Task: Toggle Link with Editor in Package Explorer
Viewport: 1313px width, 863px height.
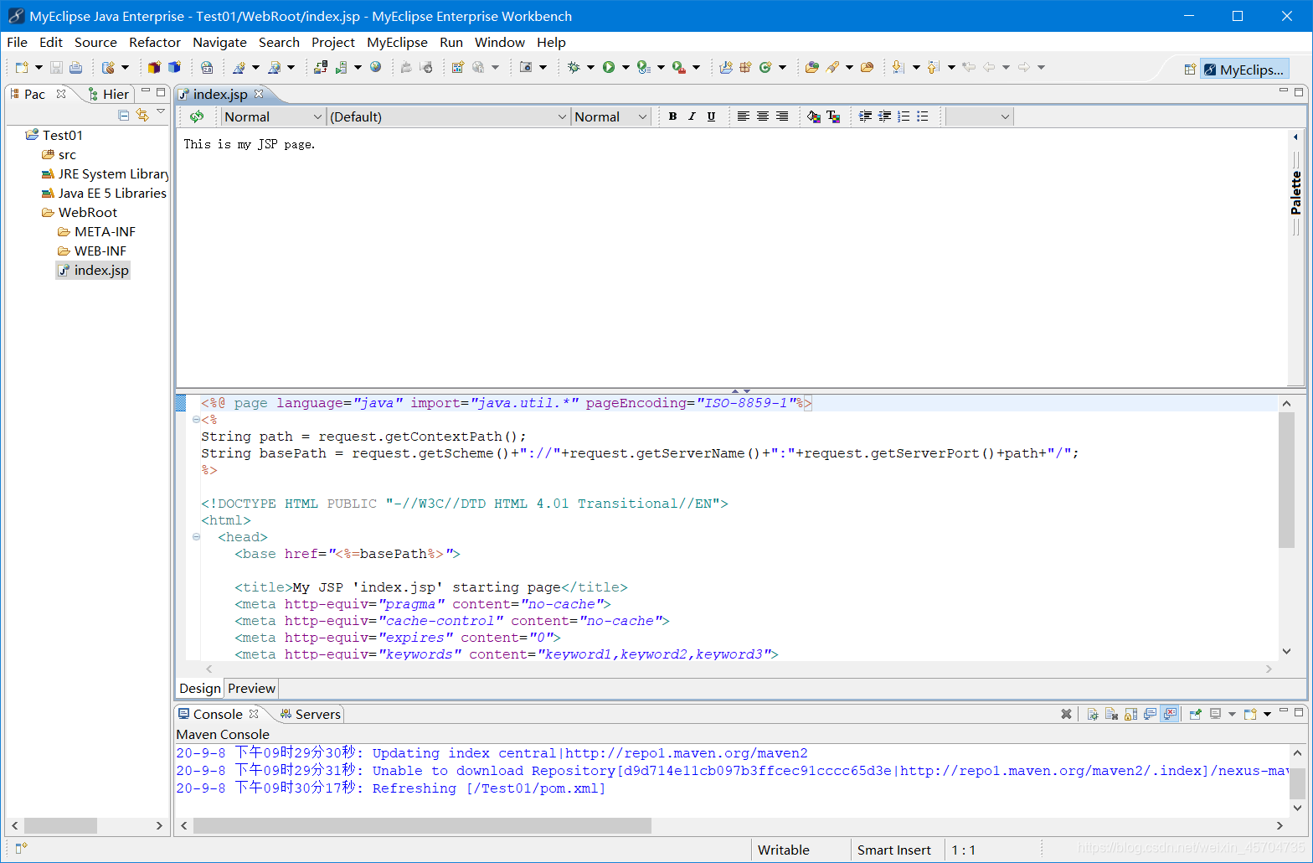Action: coord(142,115)
